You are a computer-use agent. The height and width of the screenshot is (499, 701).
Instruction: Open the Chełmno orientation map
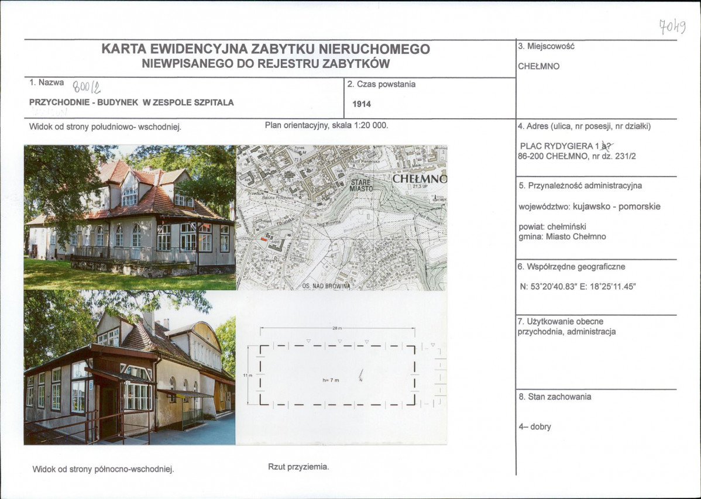[x=341, y=218]
